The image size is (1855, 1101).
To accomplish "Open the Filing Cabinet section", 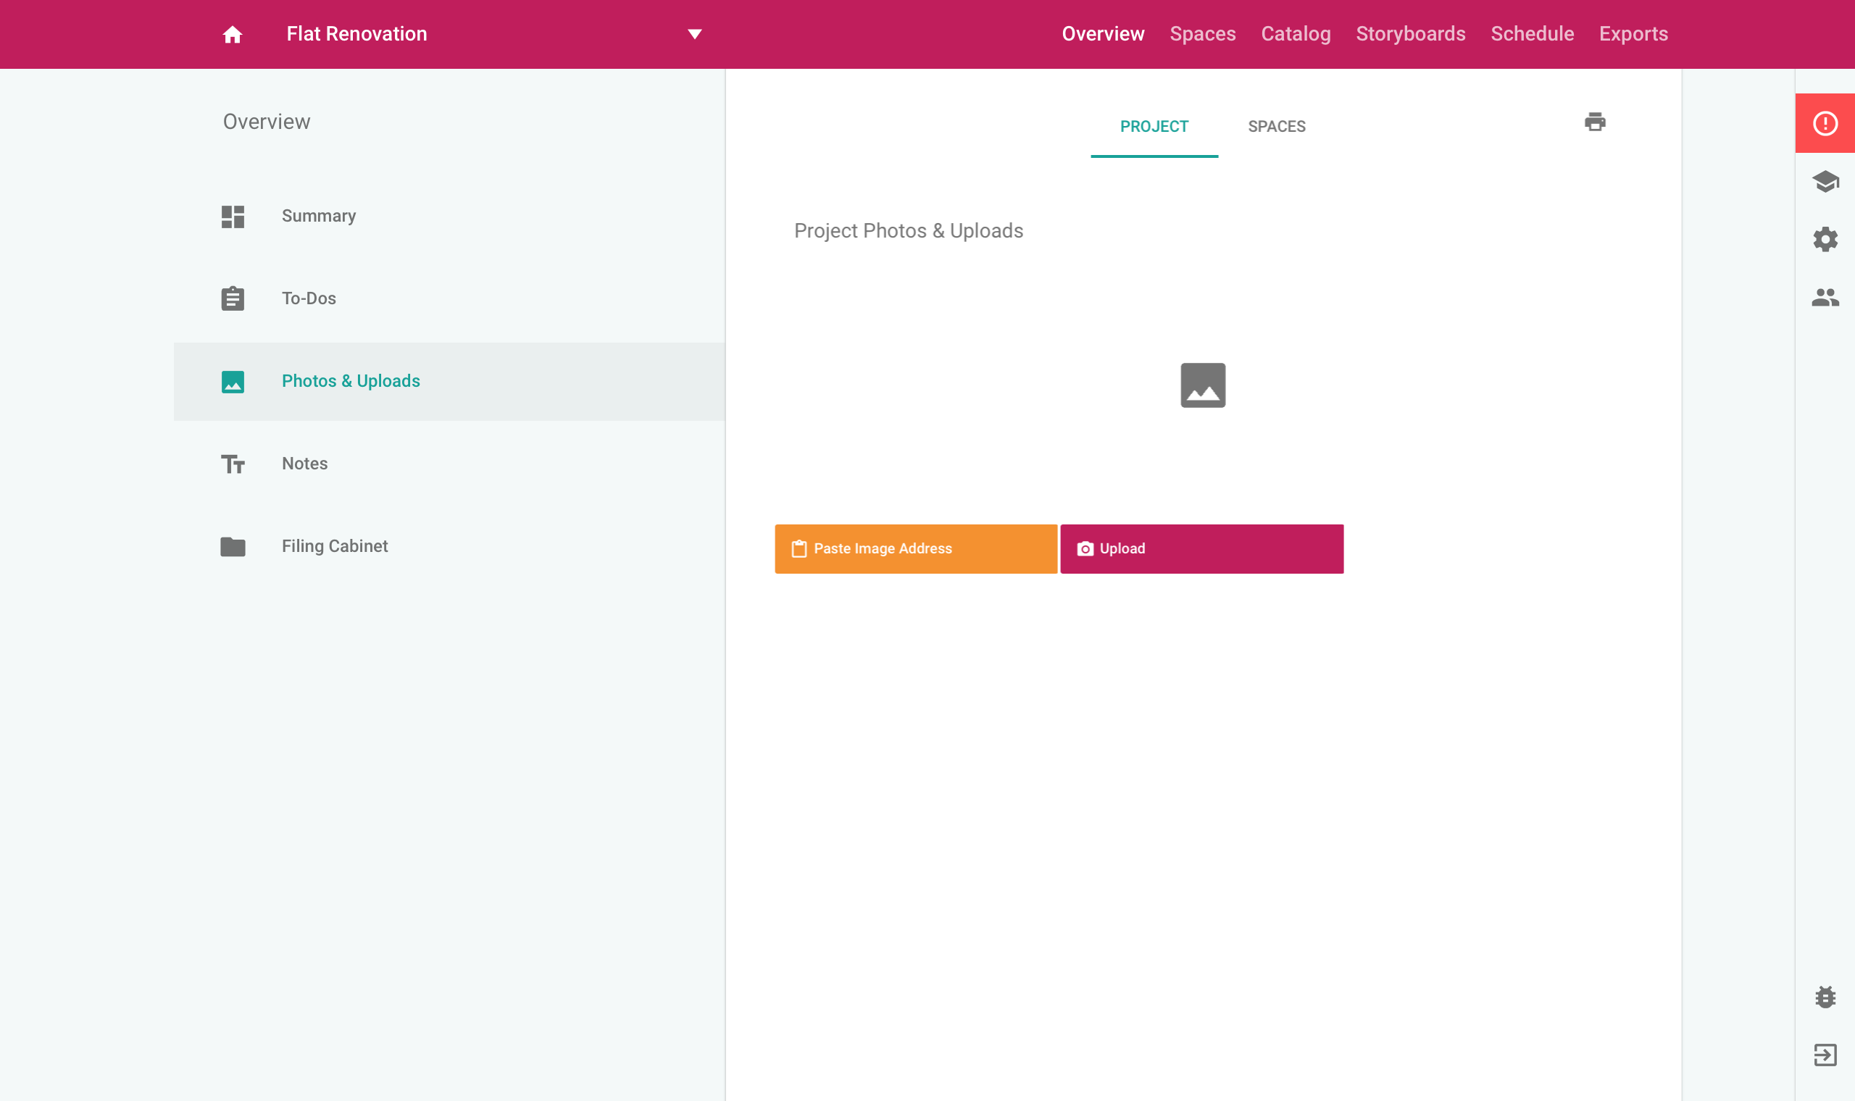I will (335, 546).
